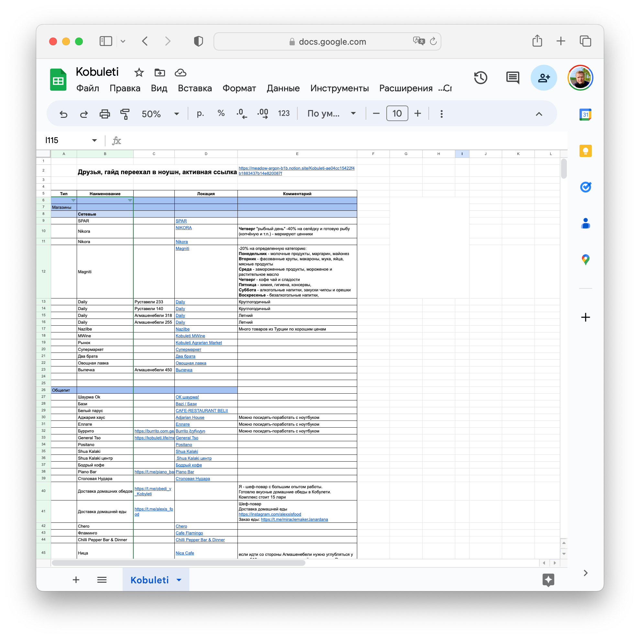Open the zoom 50% dropdown
Screen dimensions: 640x639
click(160, 114)
